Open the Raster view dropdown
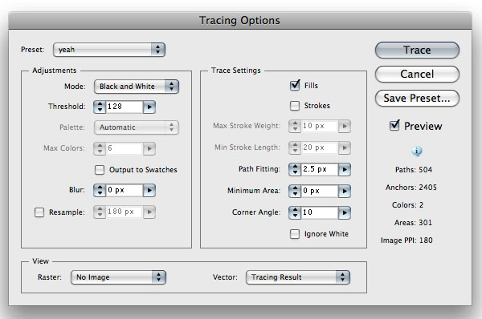The height and width of the screenshot is (319, 482). [x=118, y=277]
